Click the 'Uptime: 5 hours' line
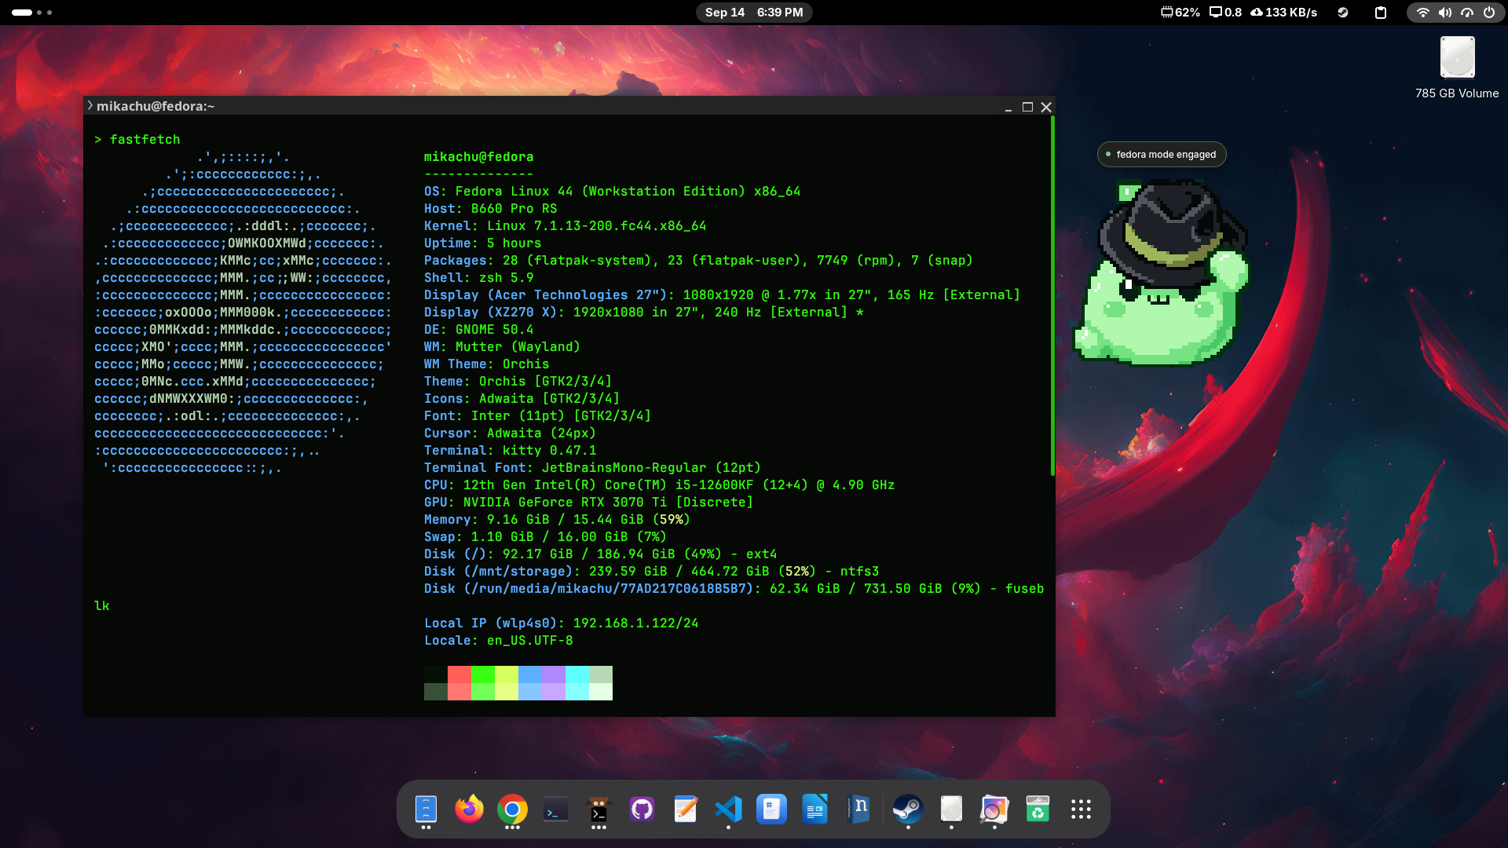This screenshot has width=1508, height=848. pyautogui.click(x=483, y=243)
